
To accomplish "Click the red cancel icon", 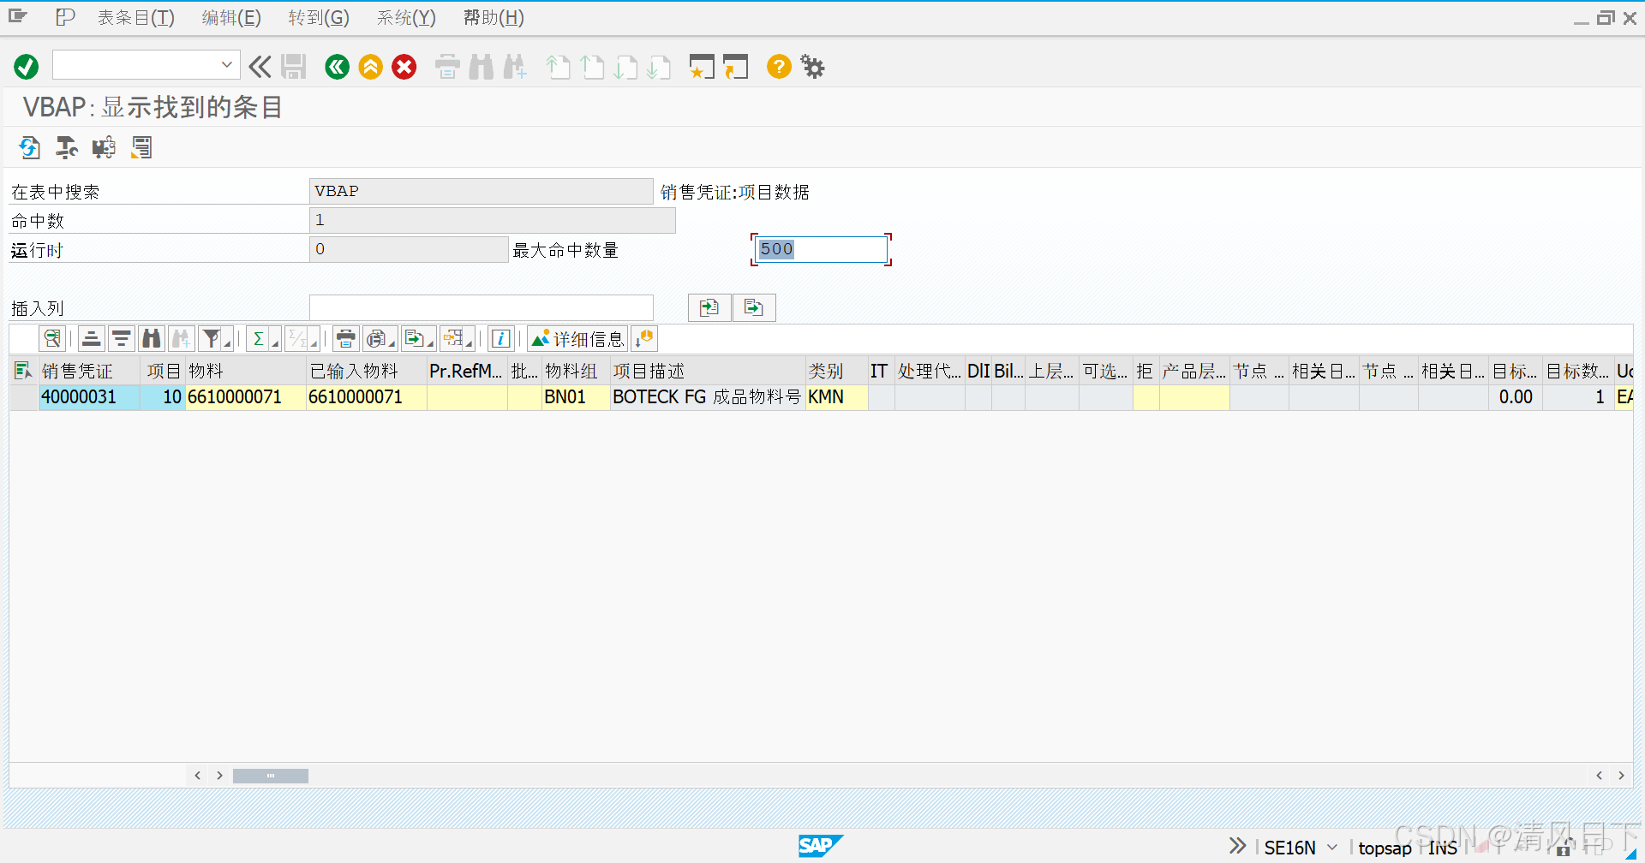I will pyautogui.click(x=404, y=67).
